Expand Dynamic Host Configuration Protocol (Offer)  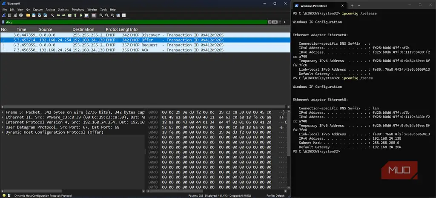pos(3,132)
